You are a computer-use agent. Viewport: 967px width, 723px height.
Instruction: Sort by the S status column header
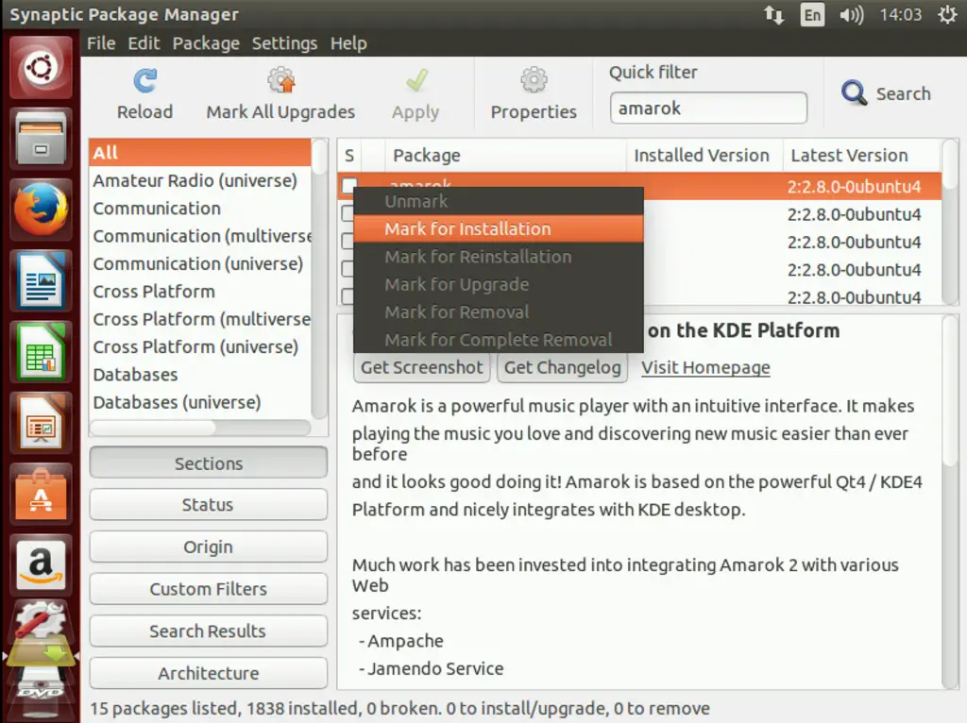[x=349, y=156]
